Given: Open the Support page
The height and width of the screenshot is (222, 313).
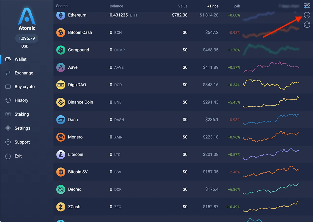Looking at the screenshot, I should click(x=22, y=142).
